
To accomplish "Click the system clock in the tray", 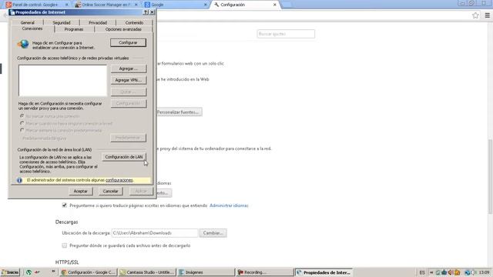I will pos(485,272).
